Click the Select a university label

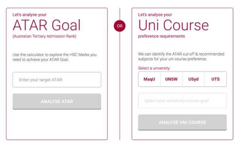pos(154,68)
